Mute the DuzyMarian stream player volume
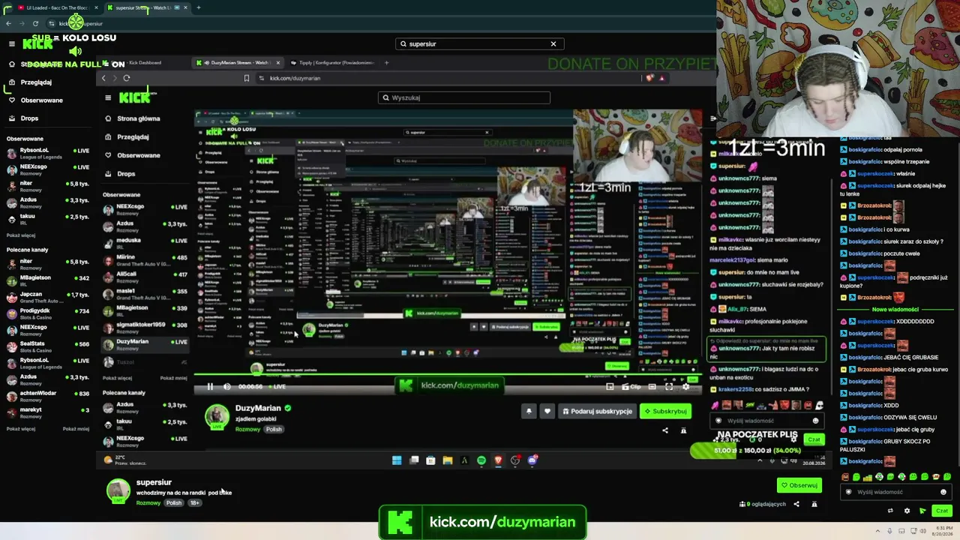 pyautogui.click(x=227, y=386)
